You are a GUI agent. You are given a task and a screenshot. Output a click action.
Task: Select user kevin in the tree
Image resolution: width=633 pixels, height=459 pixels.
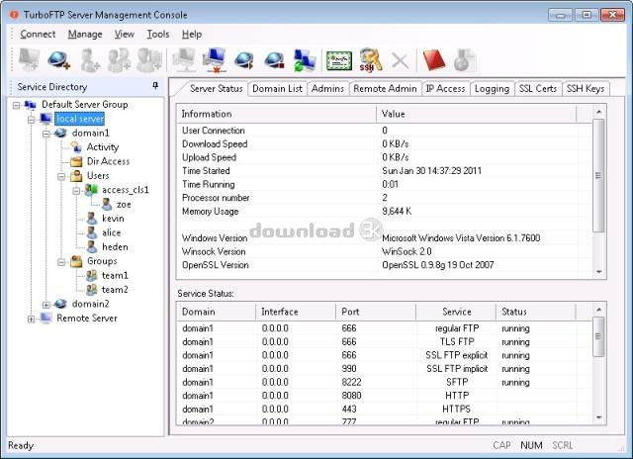[x=113, y=219]
